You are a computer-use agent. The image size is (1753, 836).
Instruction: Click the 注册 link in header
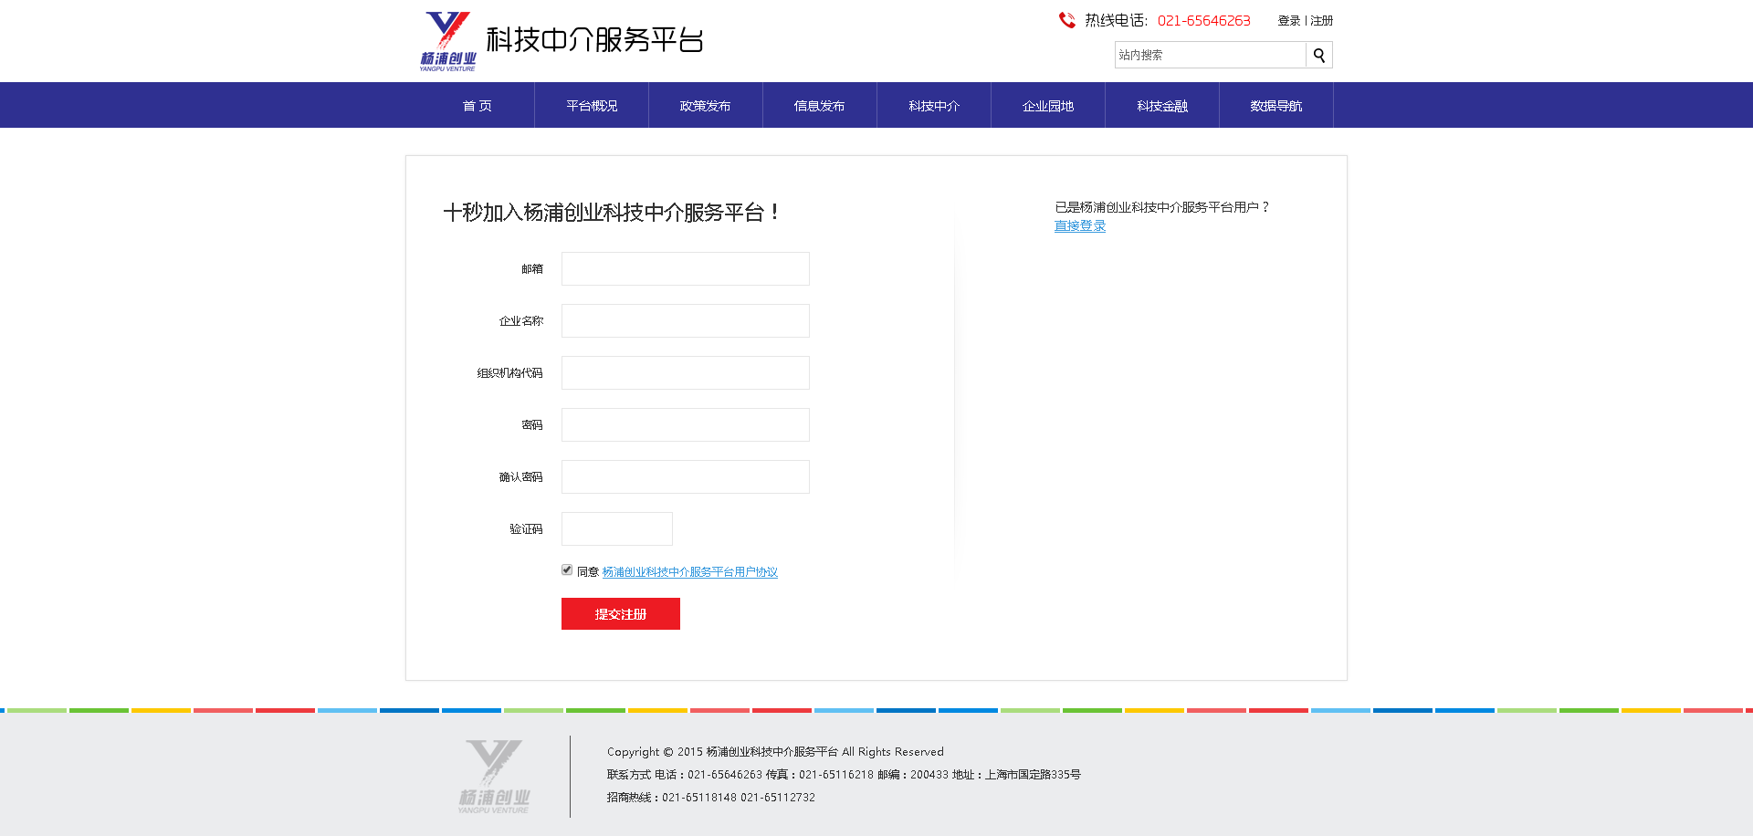point(1321,21)
